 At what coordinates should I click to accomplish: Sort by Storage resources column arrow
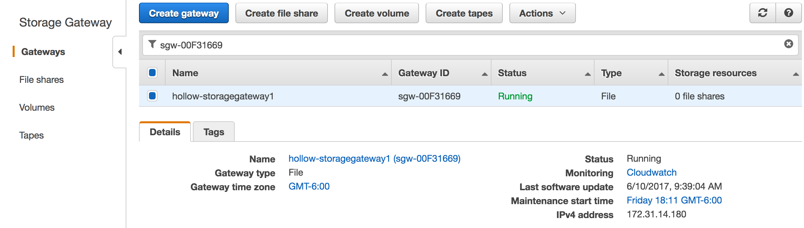pyautogui.click(x=796, y=74)
